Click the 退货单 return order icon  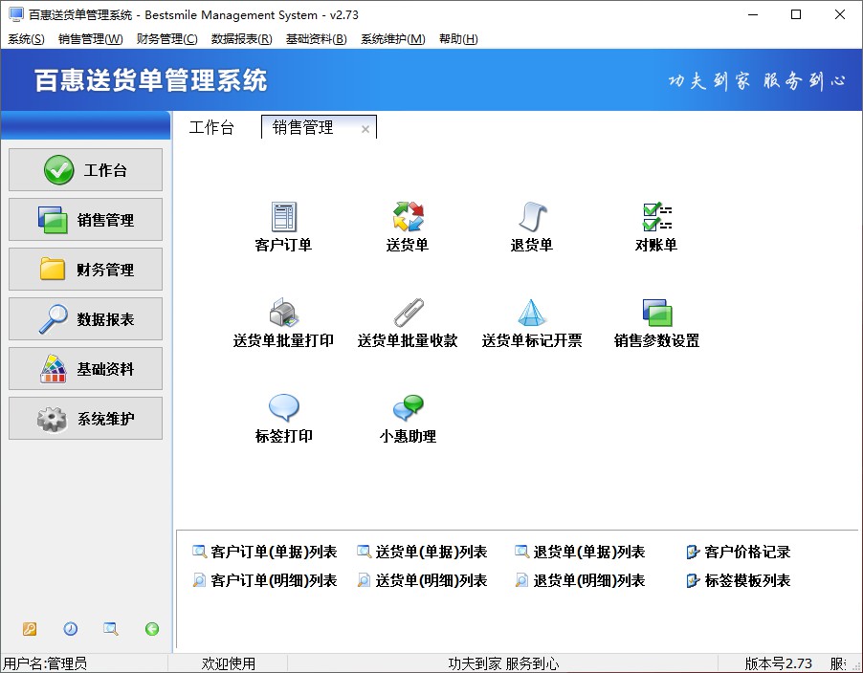click(532, 218)
